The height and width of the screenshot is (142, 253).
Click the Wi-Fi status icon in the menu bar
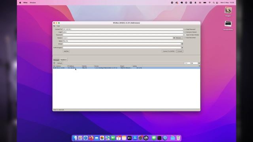pyautogui.click(x=210, y=3)
